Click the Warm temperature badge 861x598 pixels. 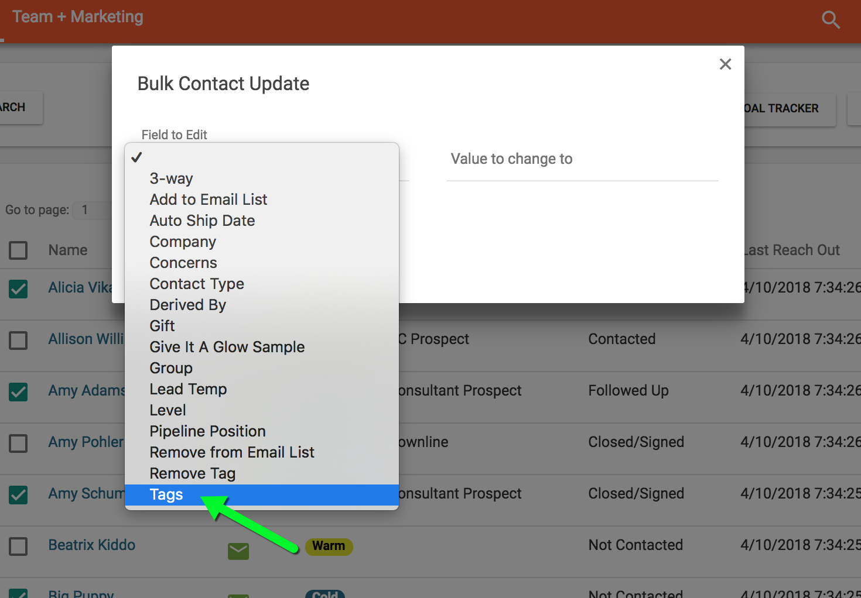pos(329,546)
